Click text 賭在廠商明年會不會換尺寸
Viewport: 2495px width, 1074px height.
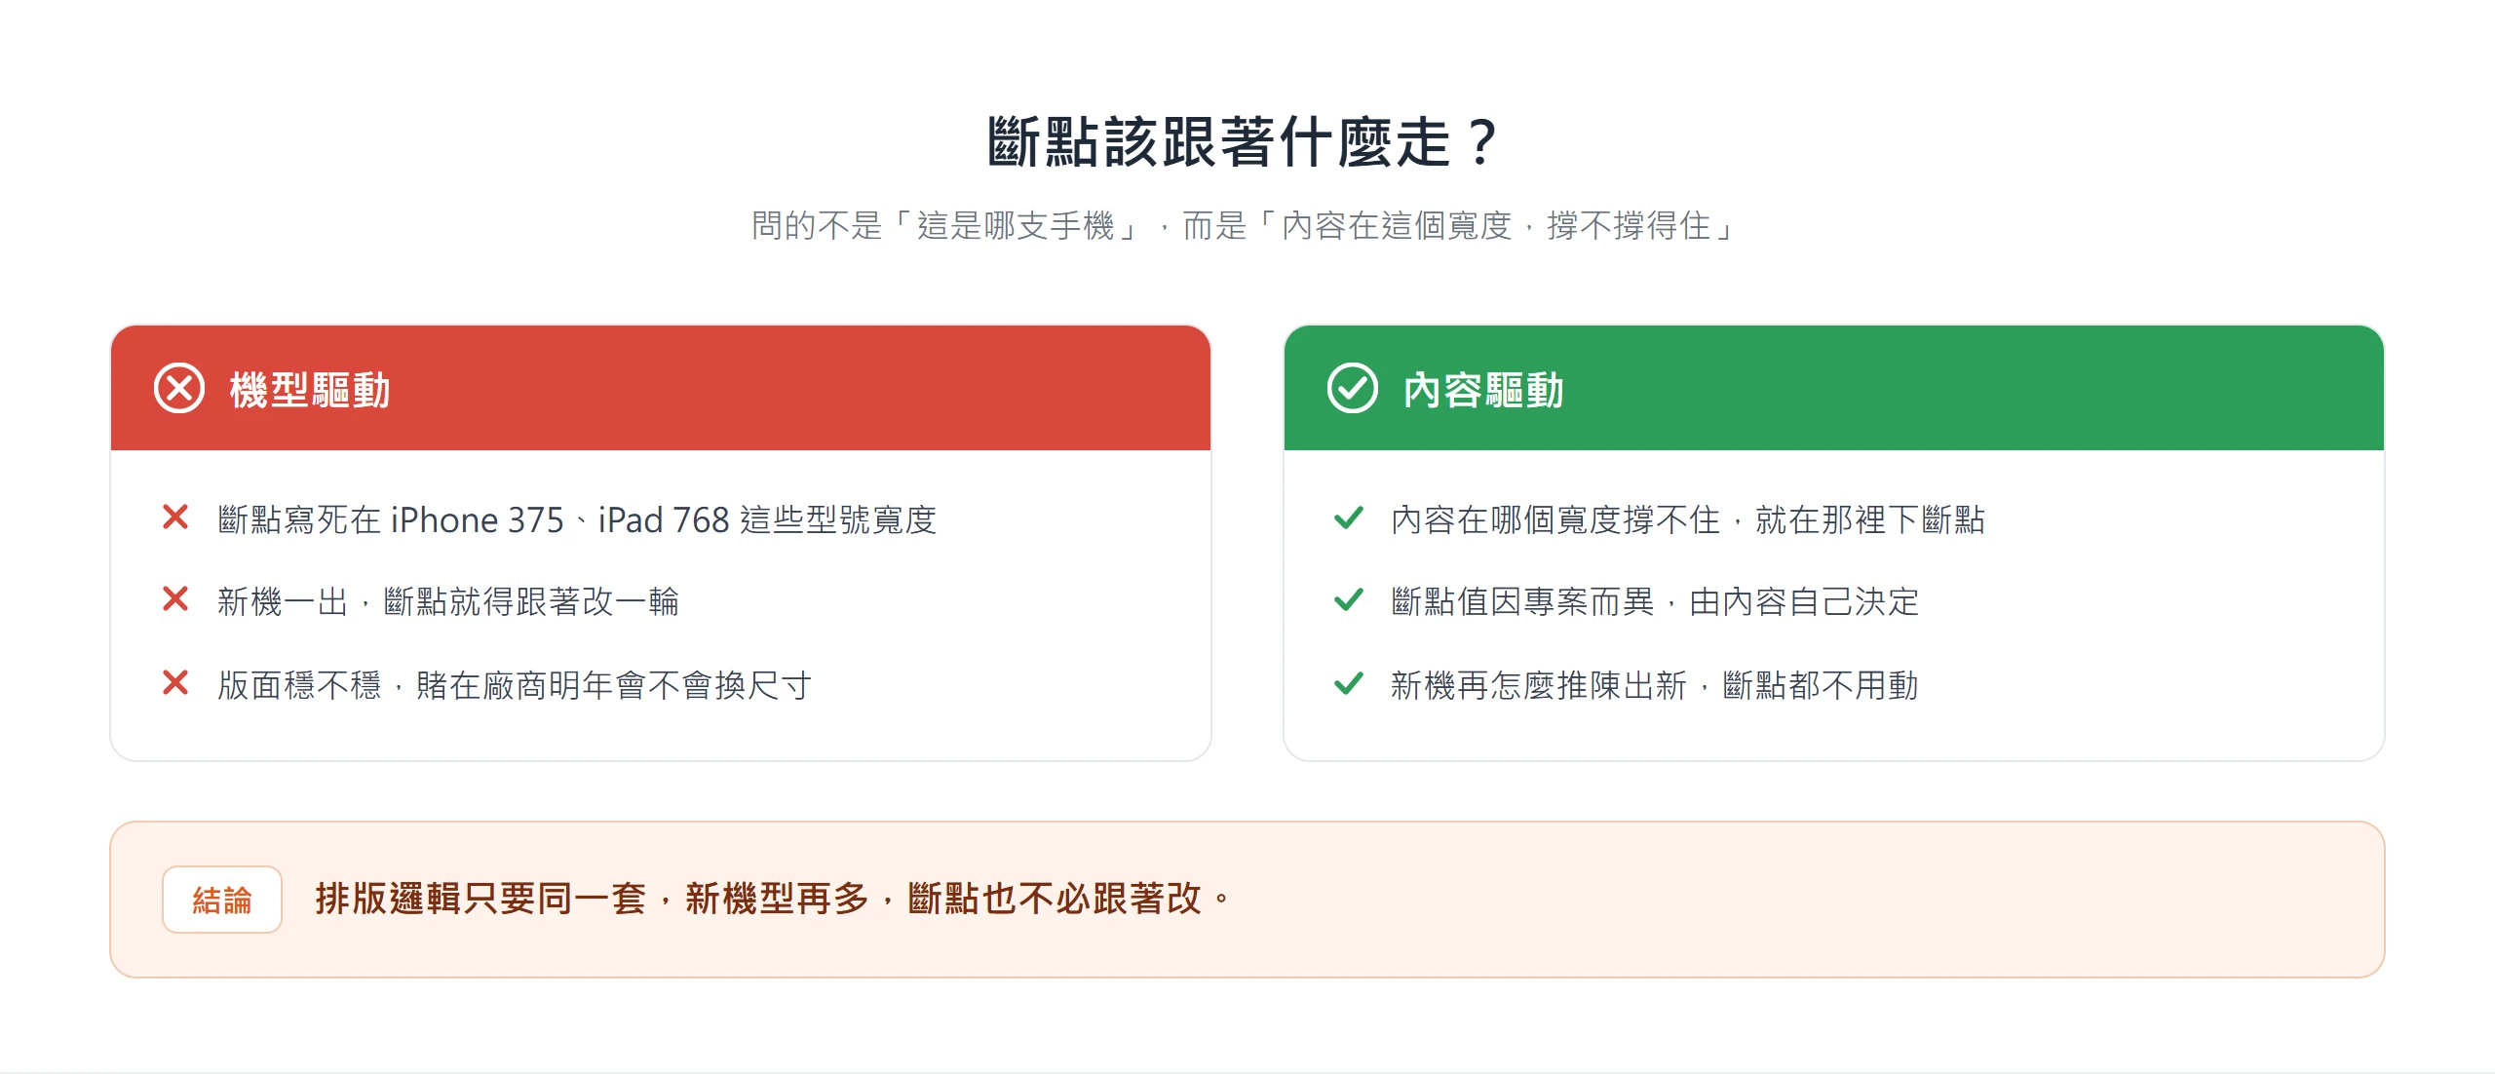click(614, 685)
